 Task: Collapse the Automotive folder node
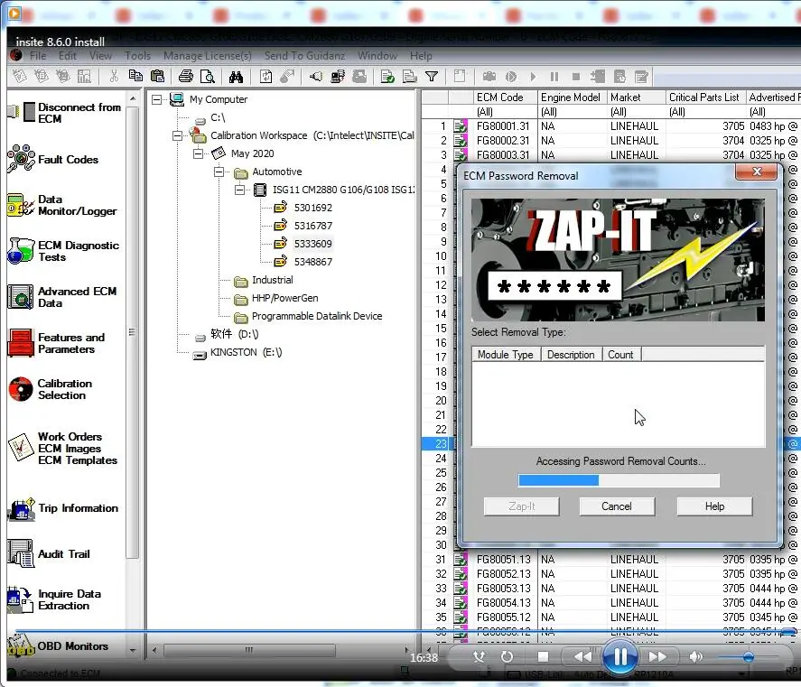219,172
